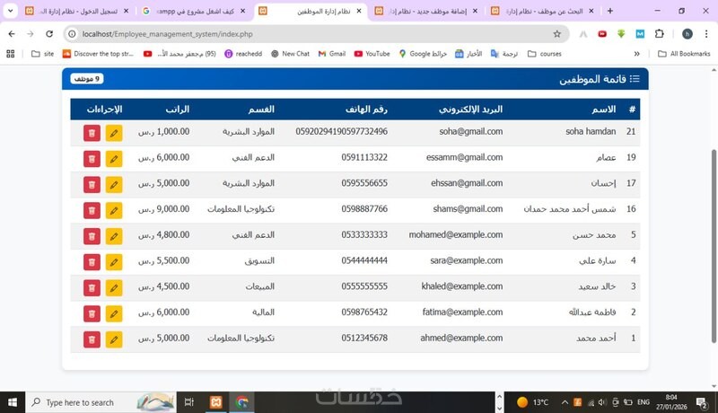Click the address bar URL
Image resolution: width=718 pixels, height=413 pixels.
(x=168, y=34)
